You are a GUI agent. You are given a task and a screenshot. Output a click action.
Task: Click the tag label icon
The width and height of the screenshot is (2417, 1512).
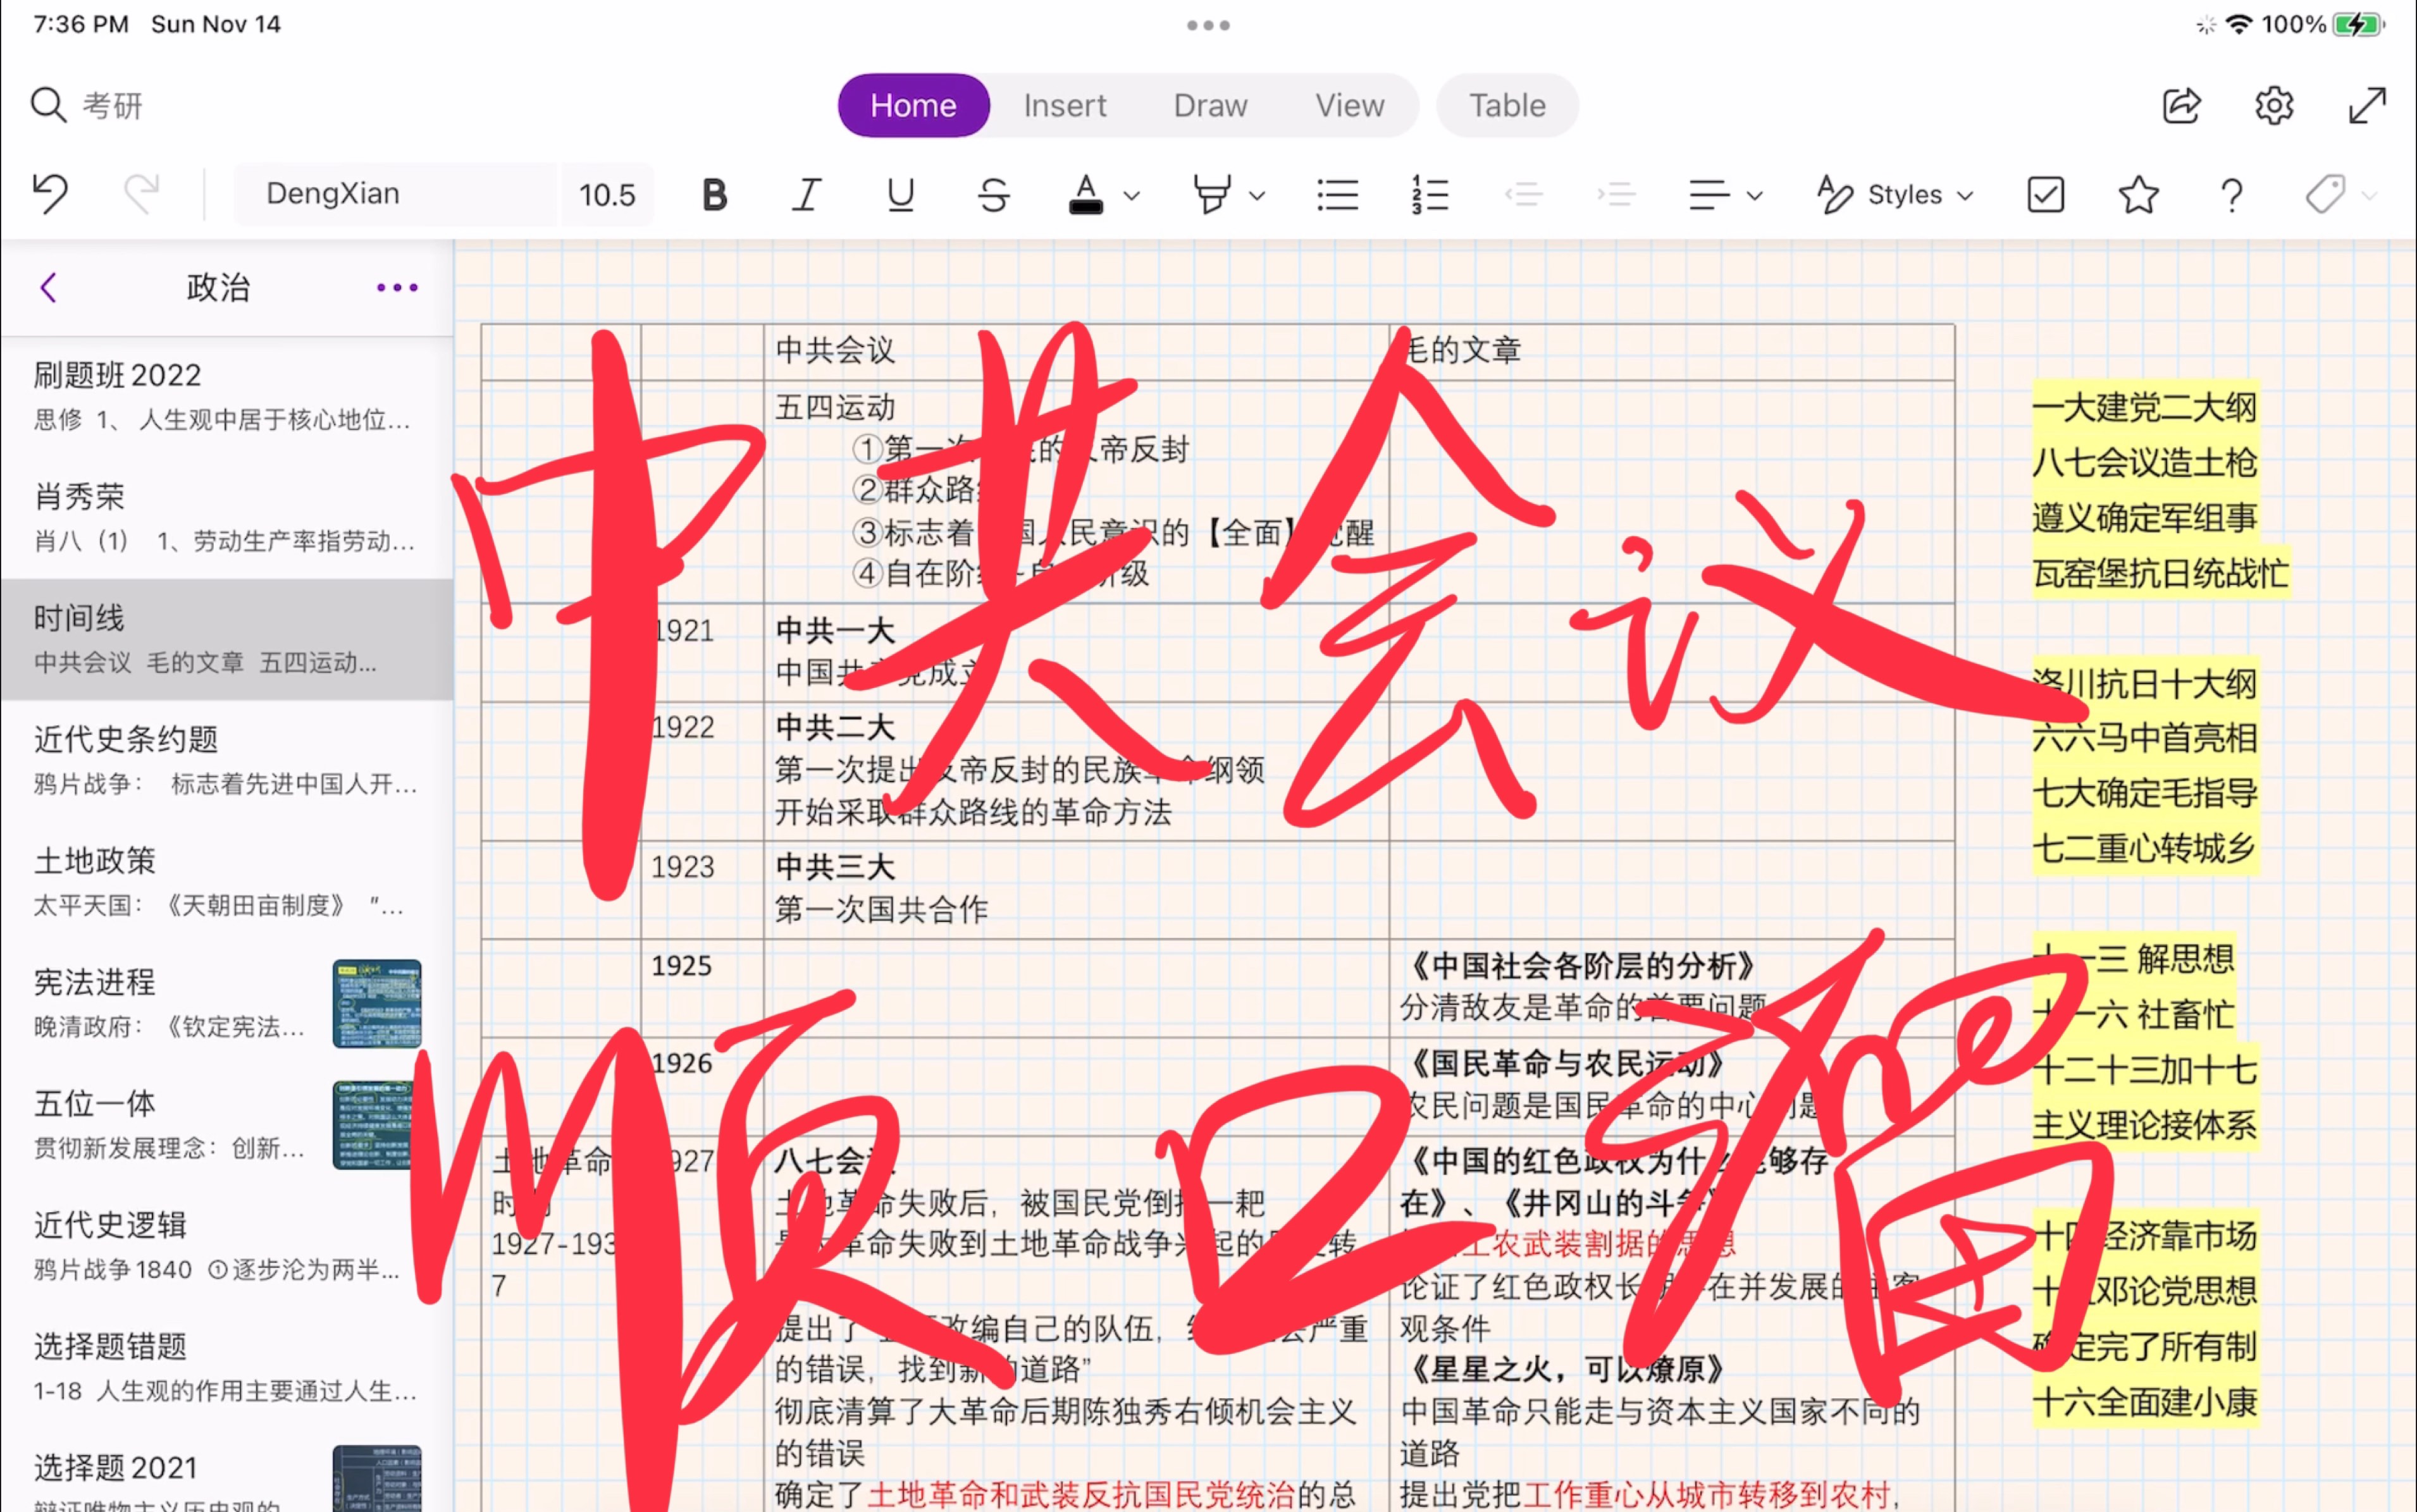[x=2325, y=194]
